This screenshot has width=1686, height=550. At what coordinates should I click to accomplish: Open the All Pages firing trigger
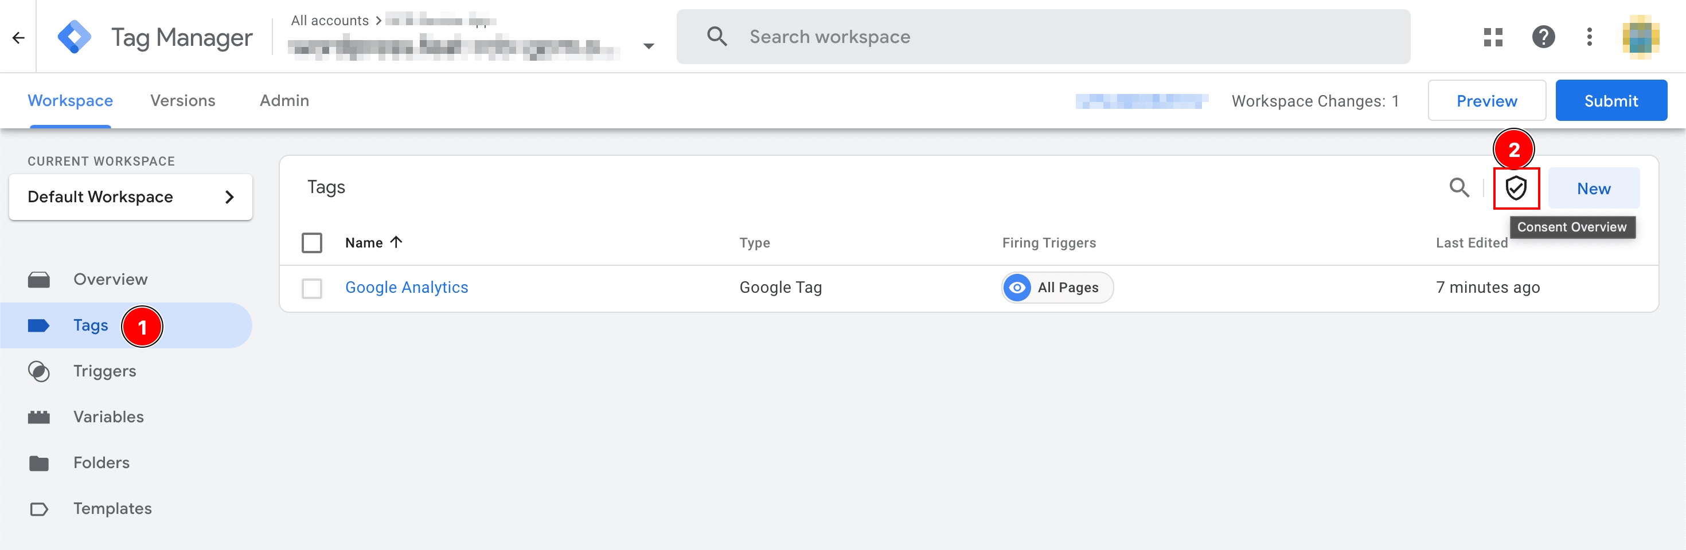point(1056,288)
